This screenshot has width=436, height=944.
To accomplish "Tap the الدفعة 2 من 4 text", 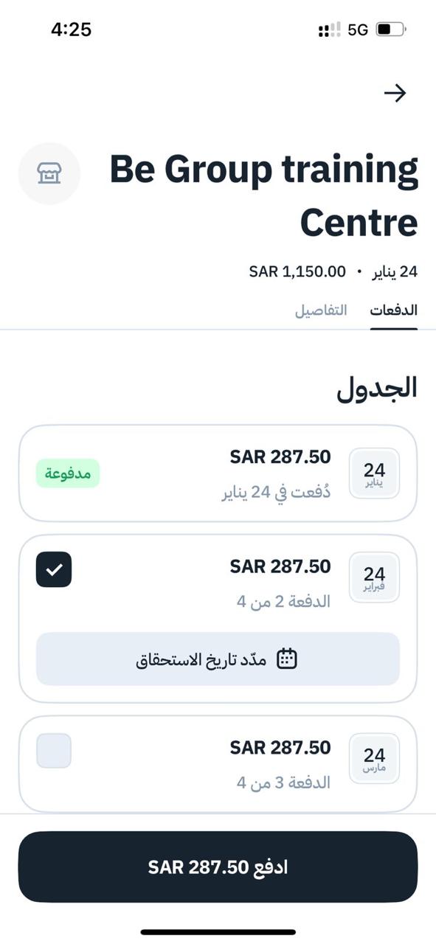I will pos(283,602).
